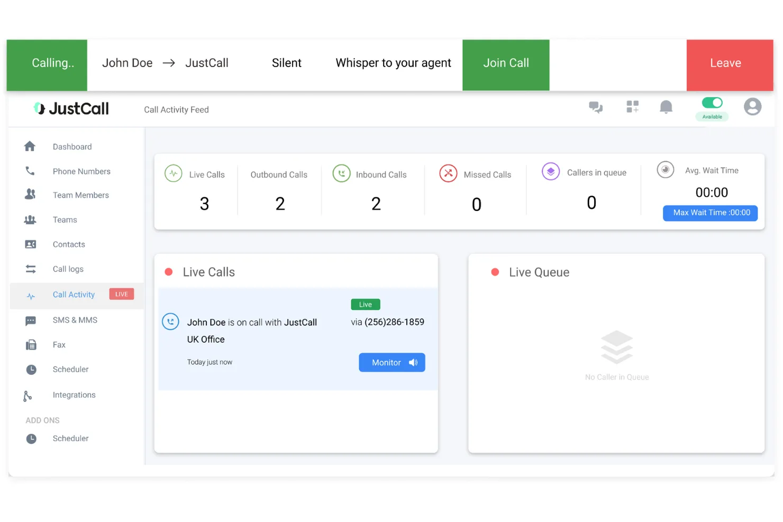Toggle availability status off
Image resolution: width=783 pixels, height=522 pixels.
click(712, 103)
